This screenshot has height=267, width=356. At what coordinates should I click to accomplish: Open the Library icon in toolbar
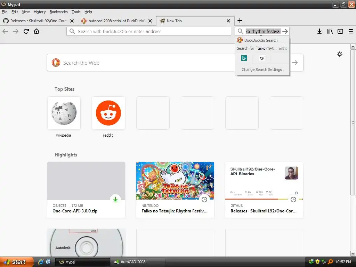[330, 31]
